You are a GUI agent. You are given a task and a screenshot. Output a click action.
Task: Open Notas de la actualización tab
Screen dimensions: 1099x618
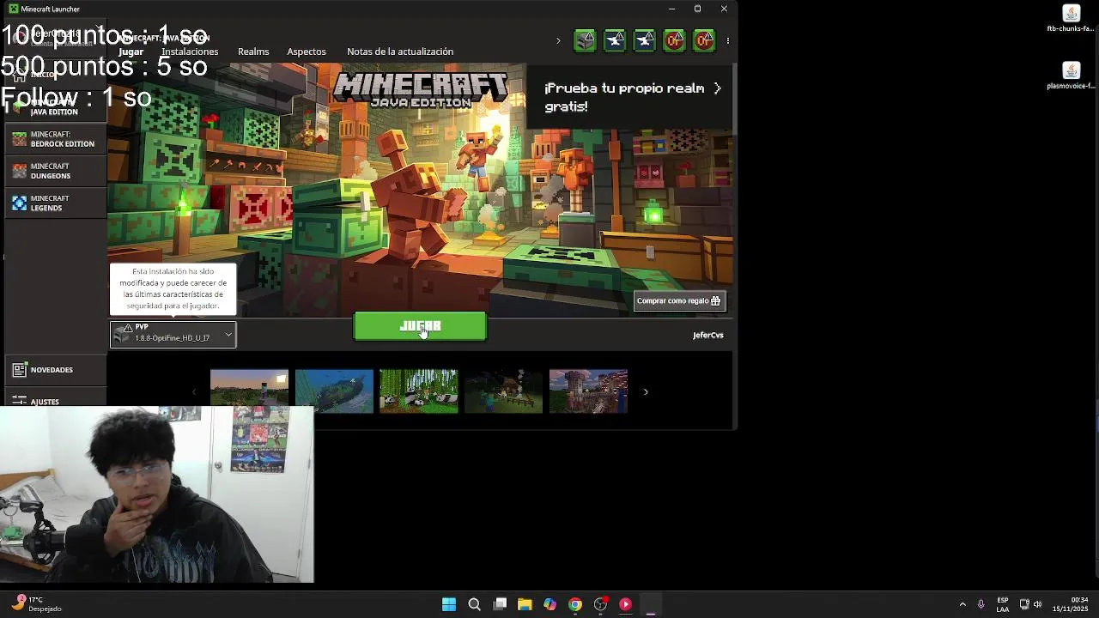(400, 51)
